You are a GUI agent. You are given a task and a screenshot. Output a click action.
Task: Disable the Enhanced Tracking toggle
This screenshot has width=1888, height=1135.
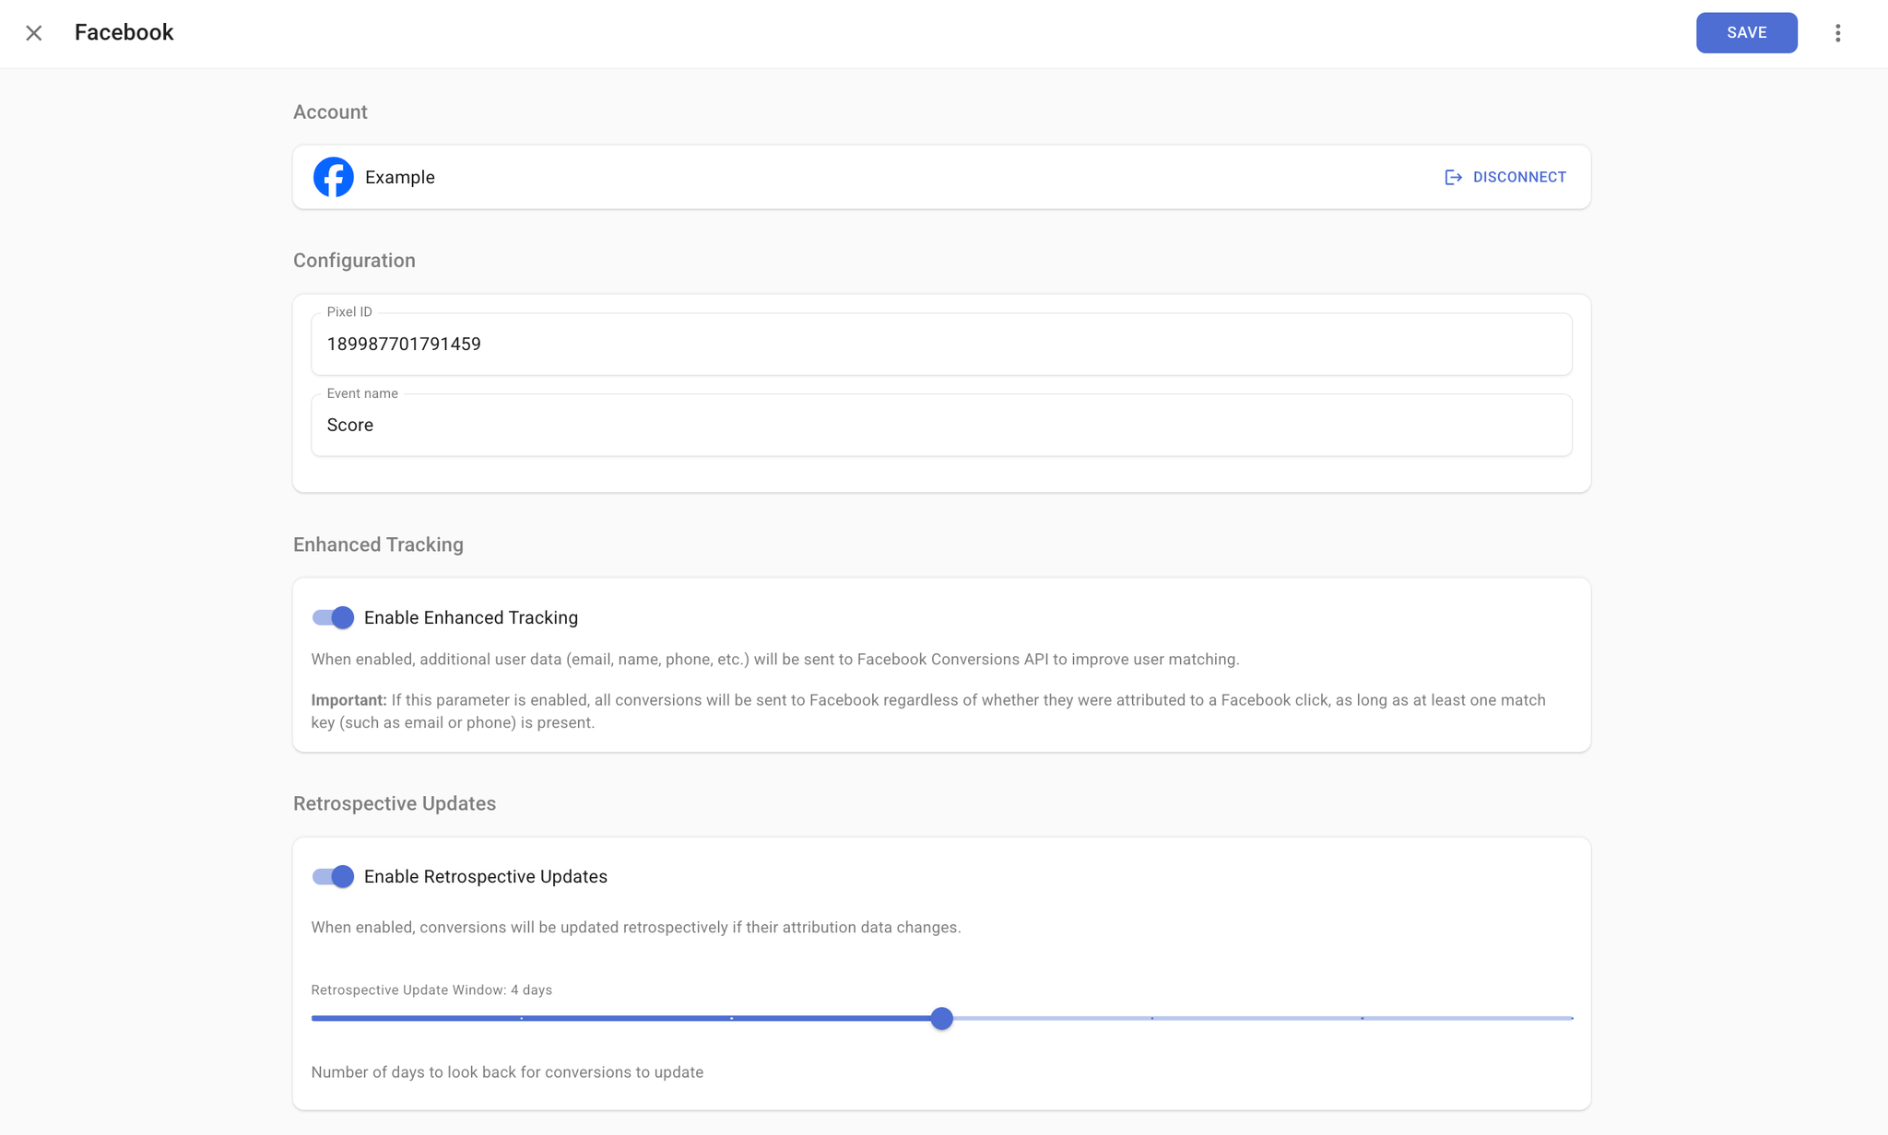click(333, 617)
